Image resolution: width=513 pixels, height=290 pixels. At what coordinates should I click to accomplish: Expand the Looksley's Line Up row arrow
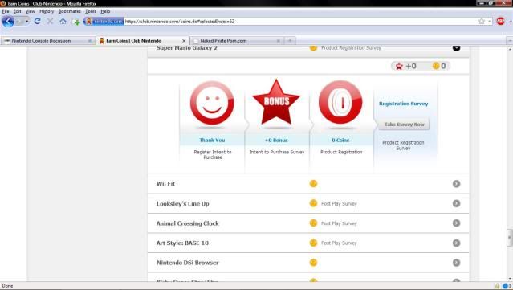(456, 203)
